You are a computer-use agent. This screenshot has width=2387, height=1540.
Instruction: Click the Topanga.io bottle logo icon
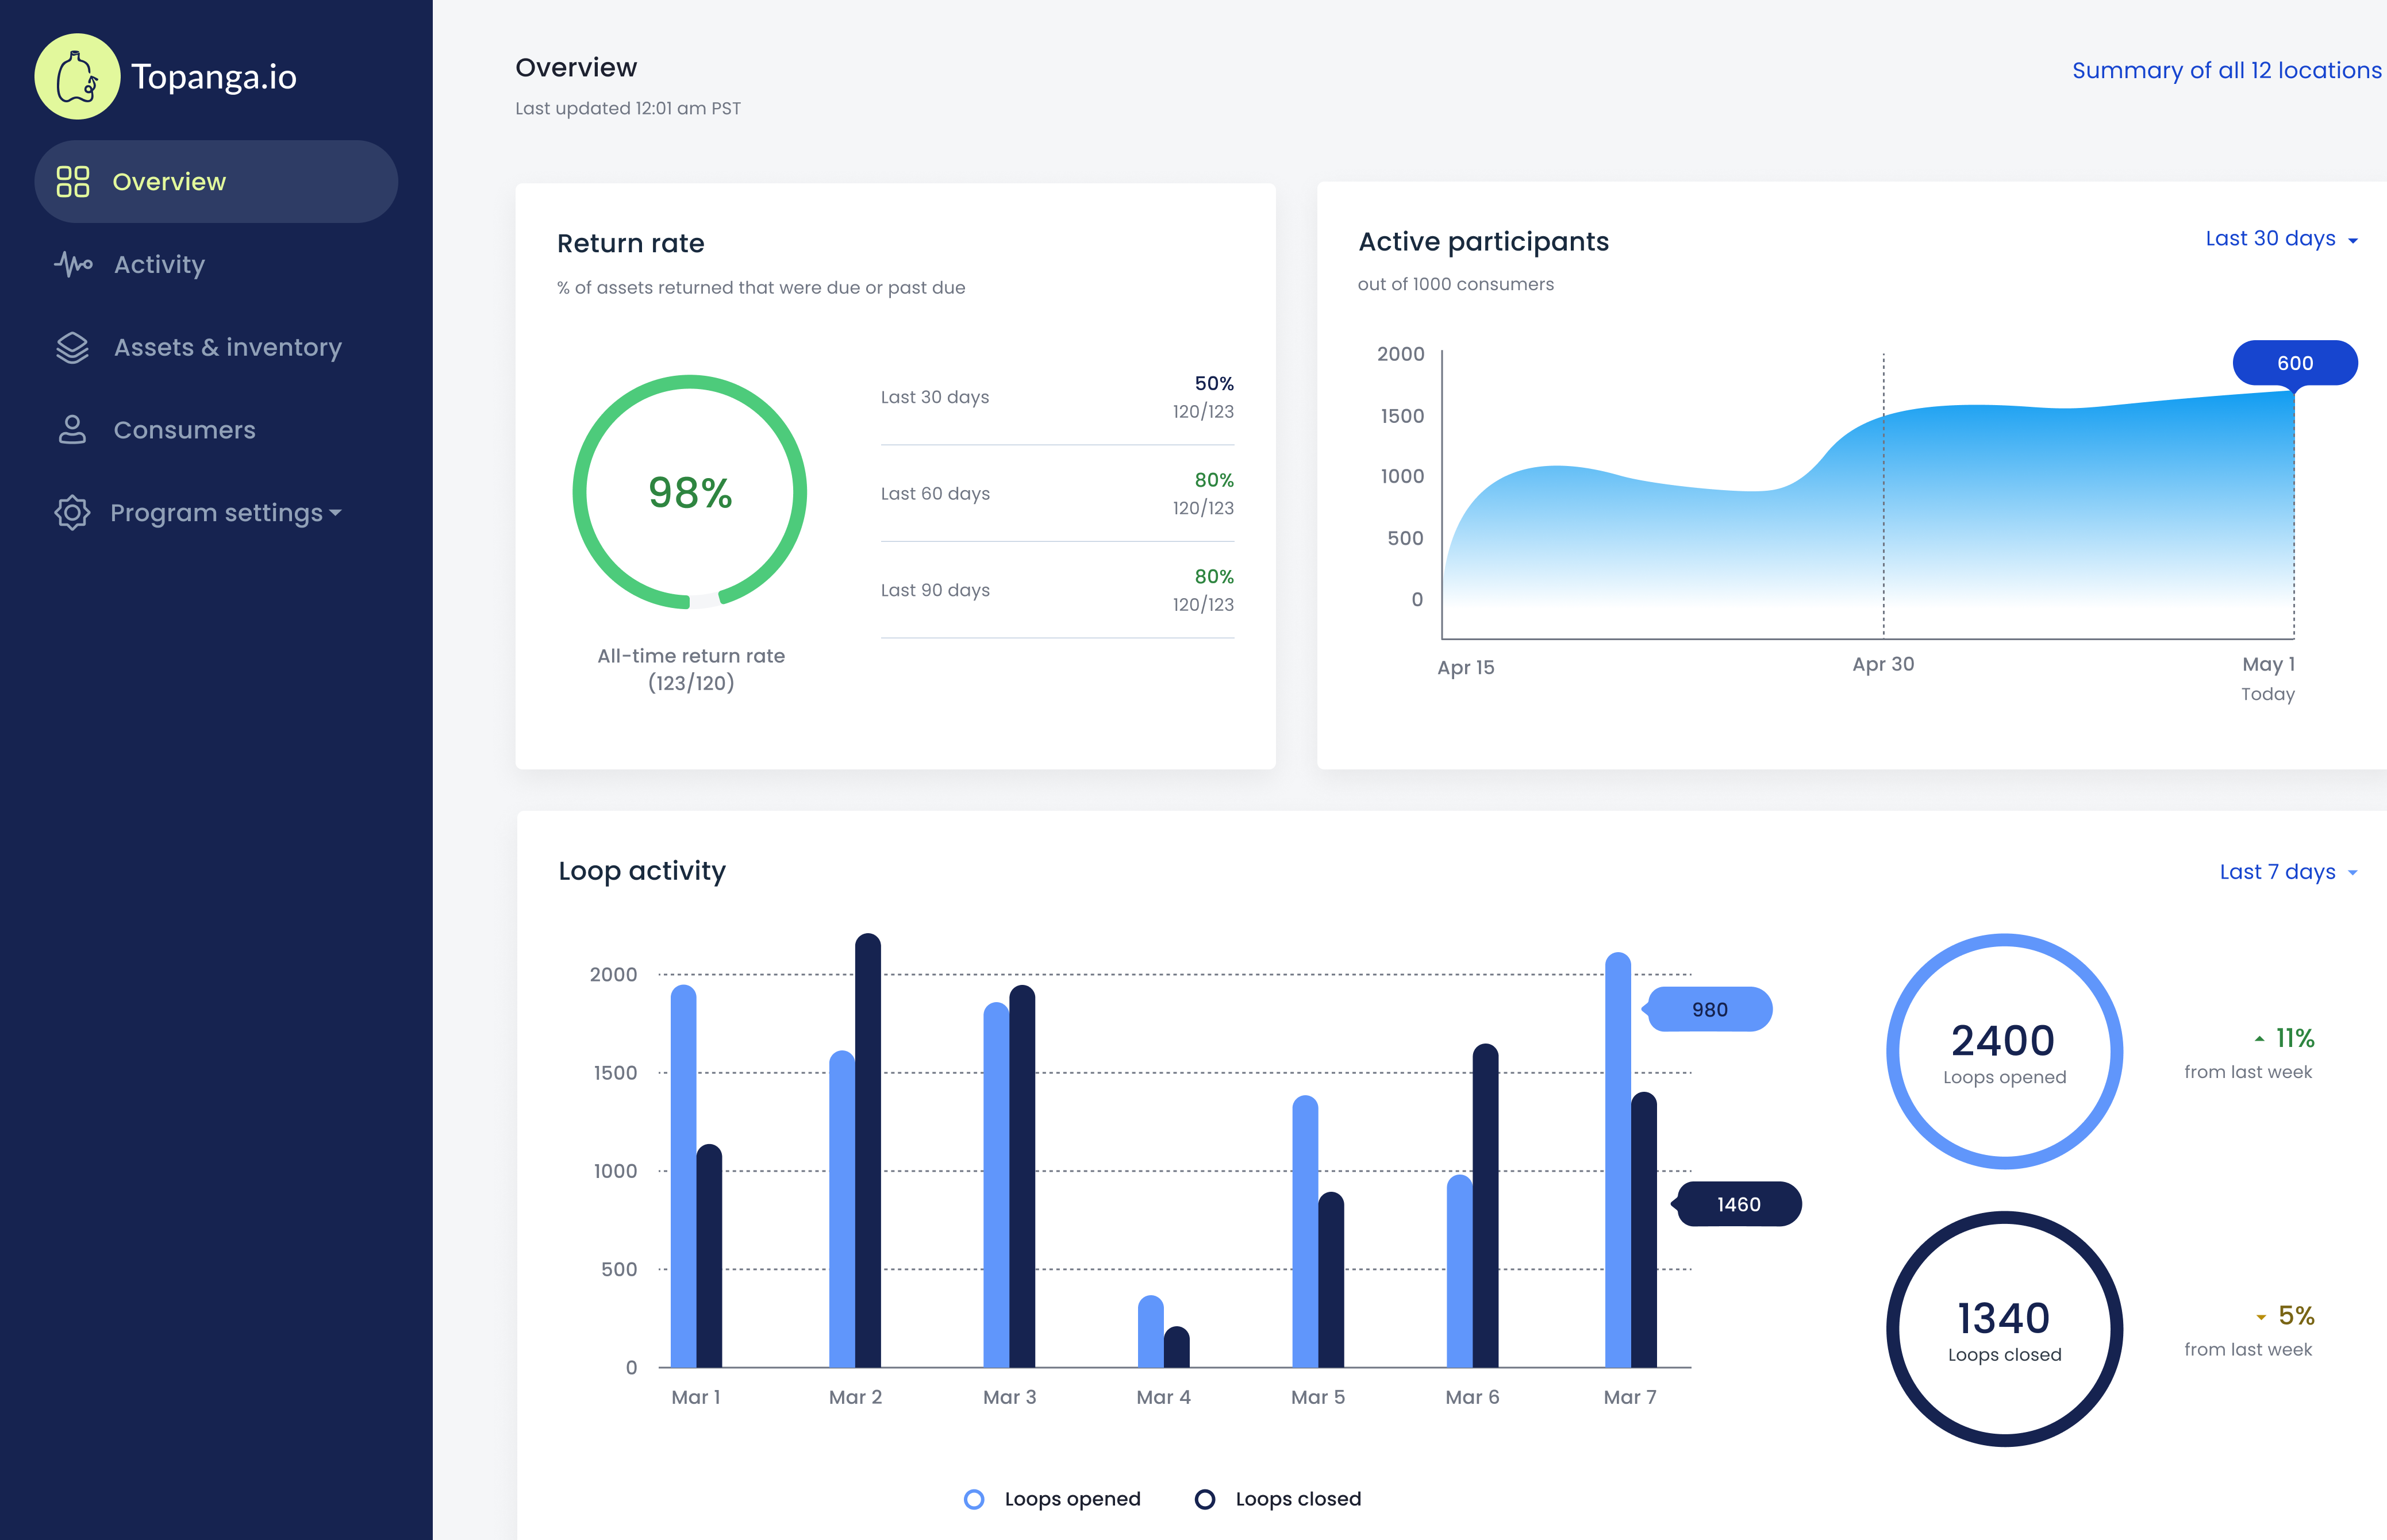click(x=77, y=77)
